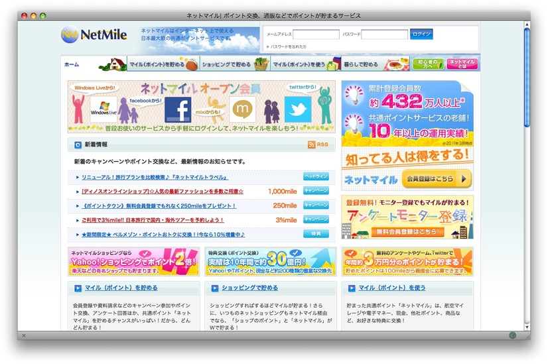Image resolution: width=548 pixels, height=364 pixels.
Task: Click the ヘッドライン tag button
Action: [316, 177]
